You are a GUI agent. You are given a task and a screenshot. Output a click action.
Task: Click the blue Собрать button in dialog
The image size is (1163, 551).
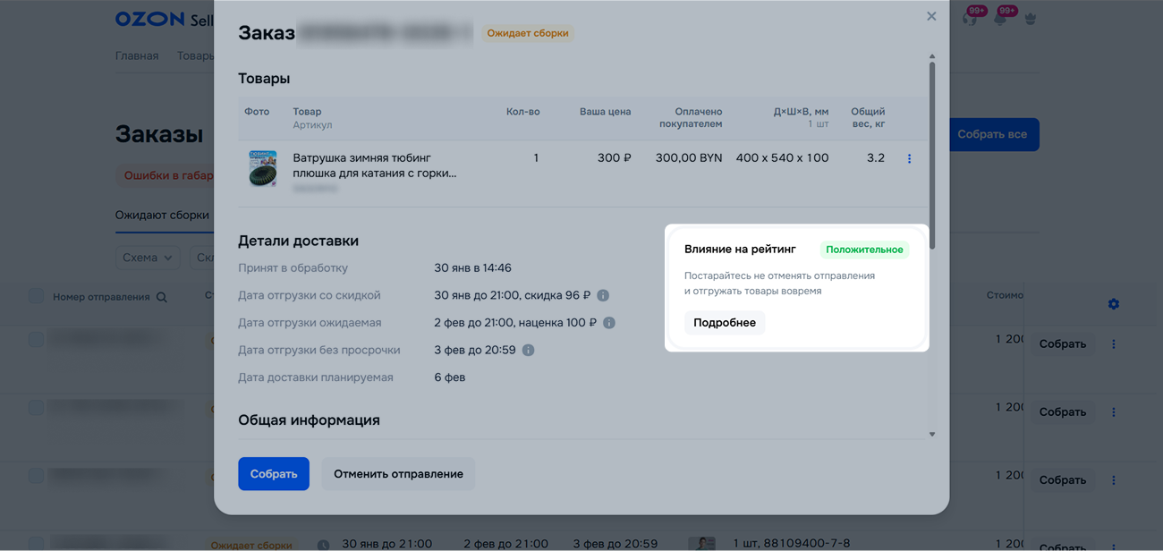tap(273, 474)
